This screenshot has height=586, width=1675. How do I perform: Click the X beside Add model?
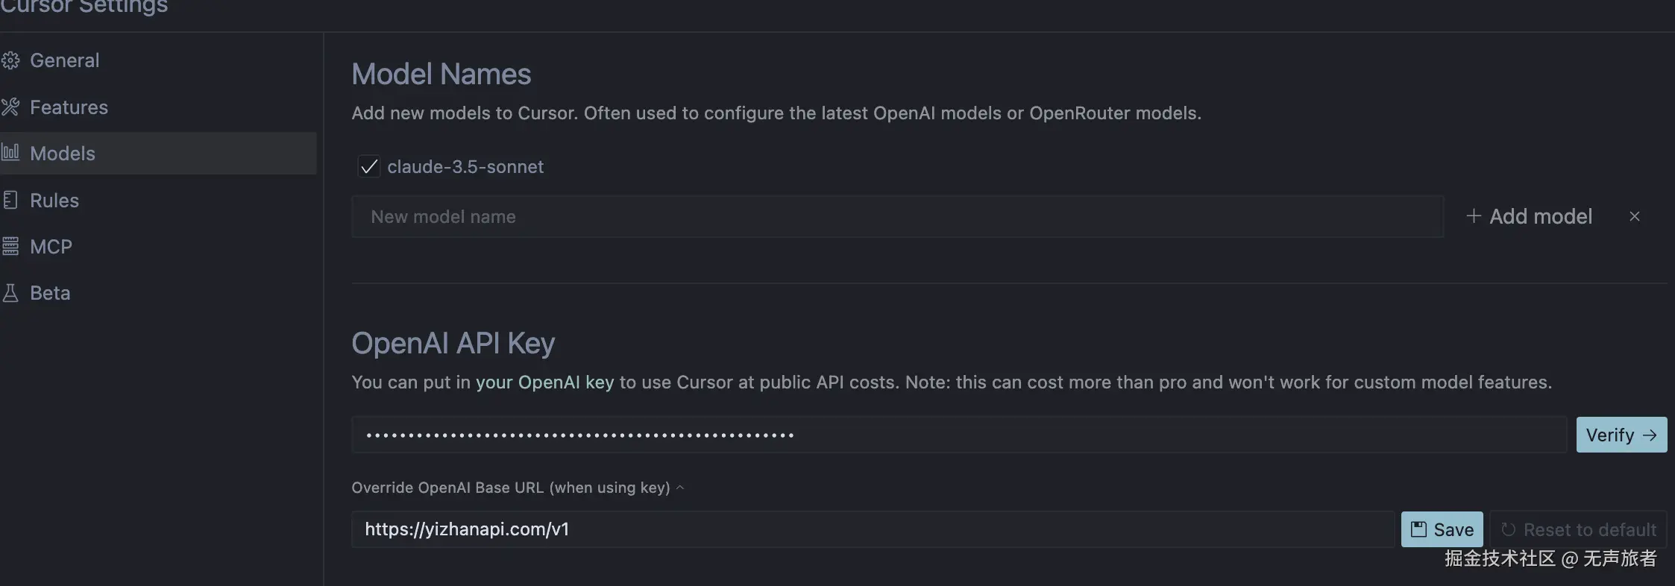click(1635, 216)
